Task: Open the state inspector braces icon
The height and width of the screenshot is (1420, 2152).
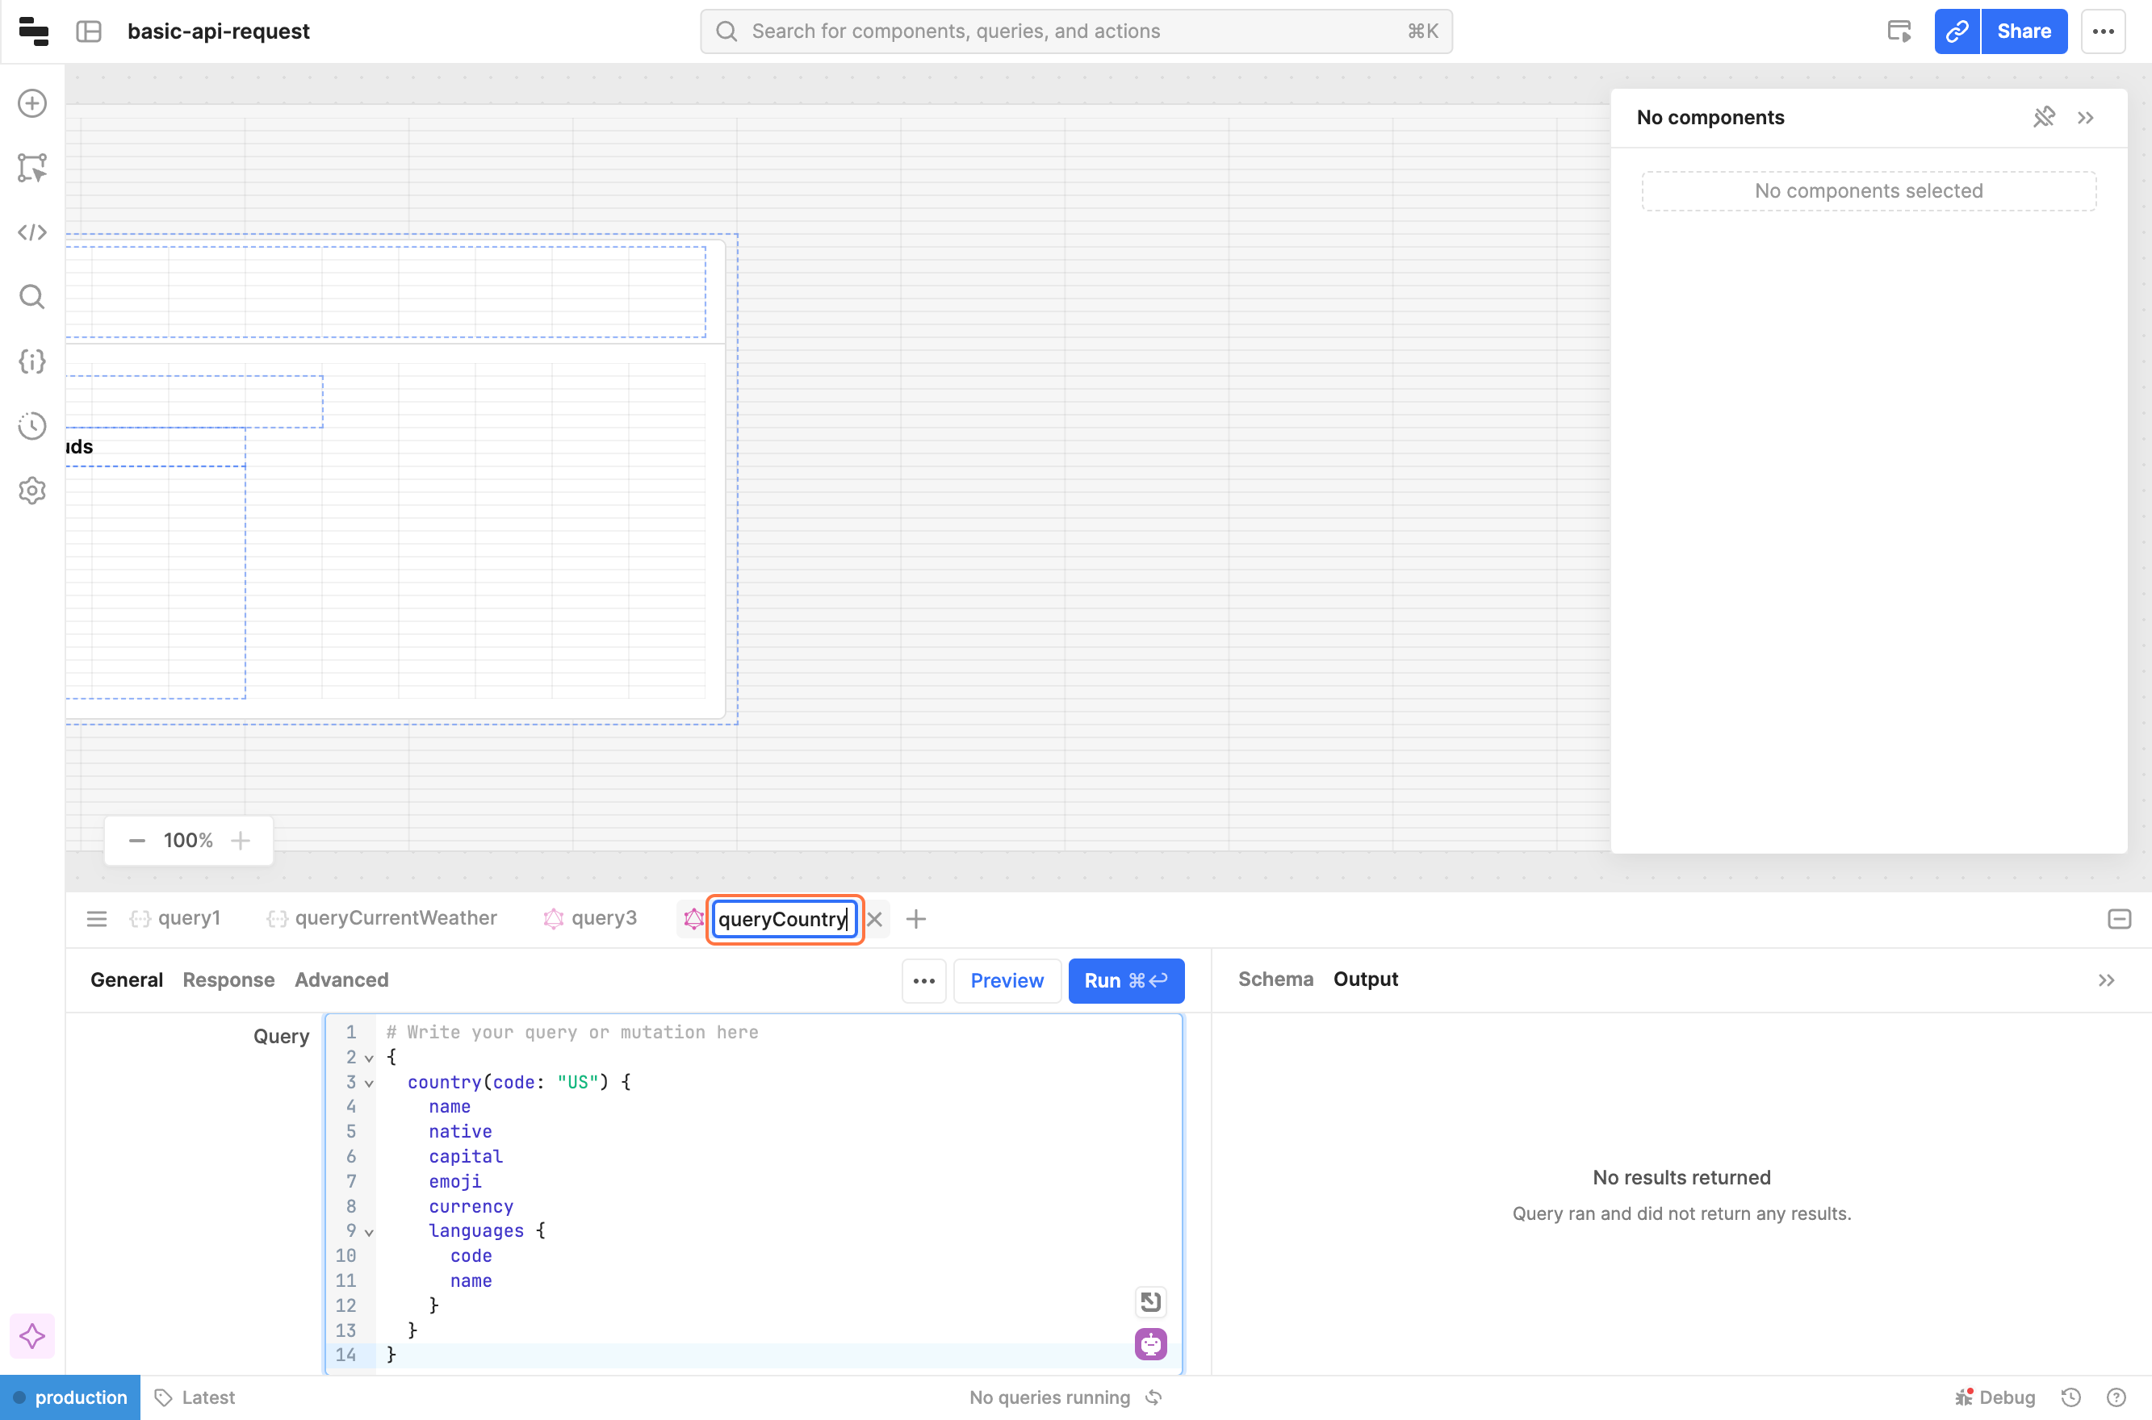Action: (x=32, y=361)
